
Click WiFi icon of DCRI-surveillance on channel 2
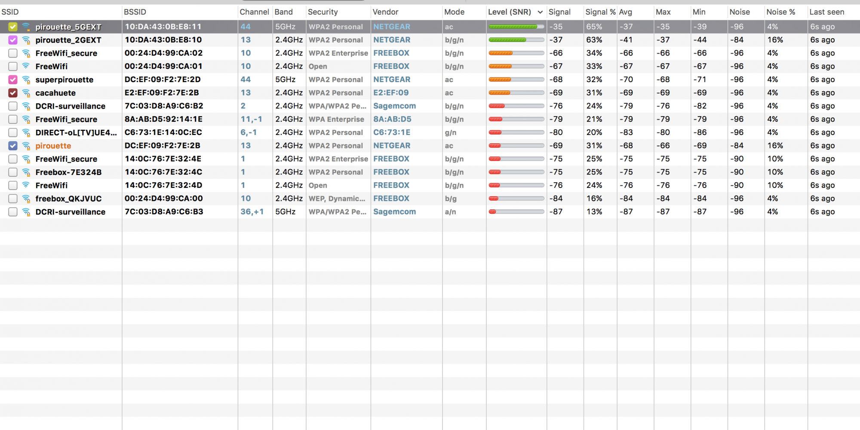click(26, 106)
